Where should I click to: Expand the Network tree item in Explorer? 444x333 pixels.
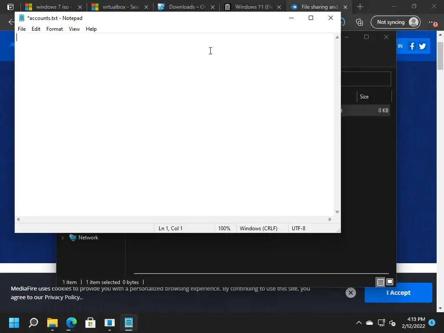tap(62, 238)
